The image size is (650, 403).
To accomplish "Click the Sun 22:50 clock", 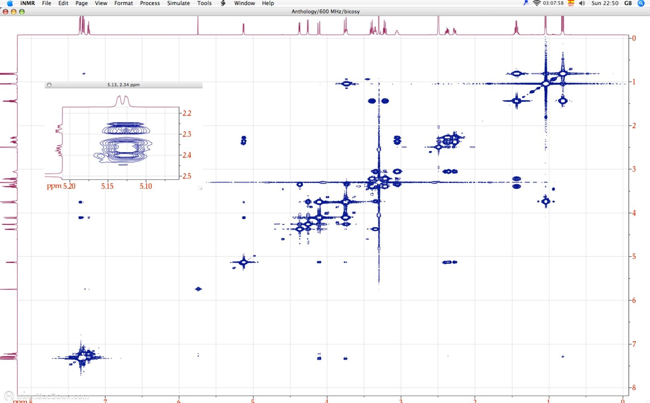I will point(605,3).
